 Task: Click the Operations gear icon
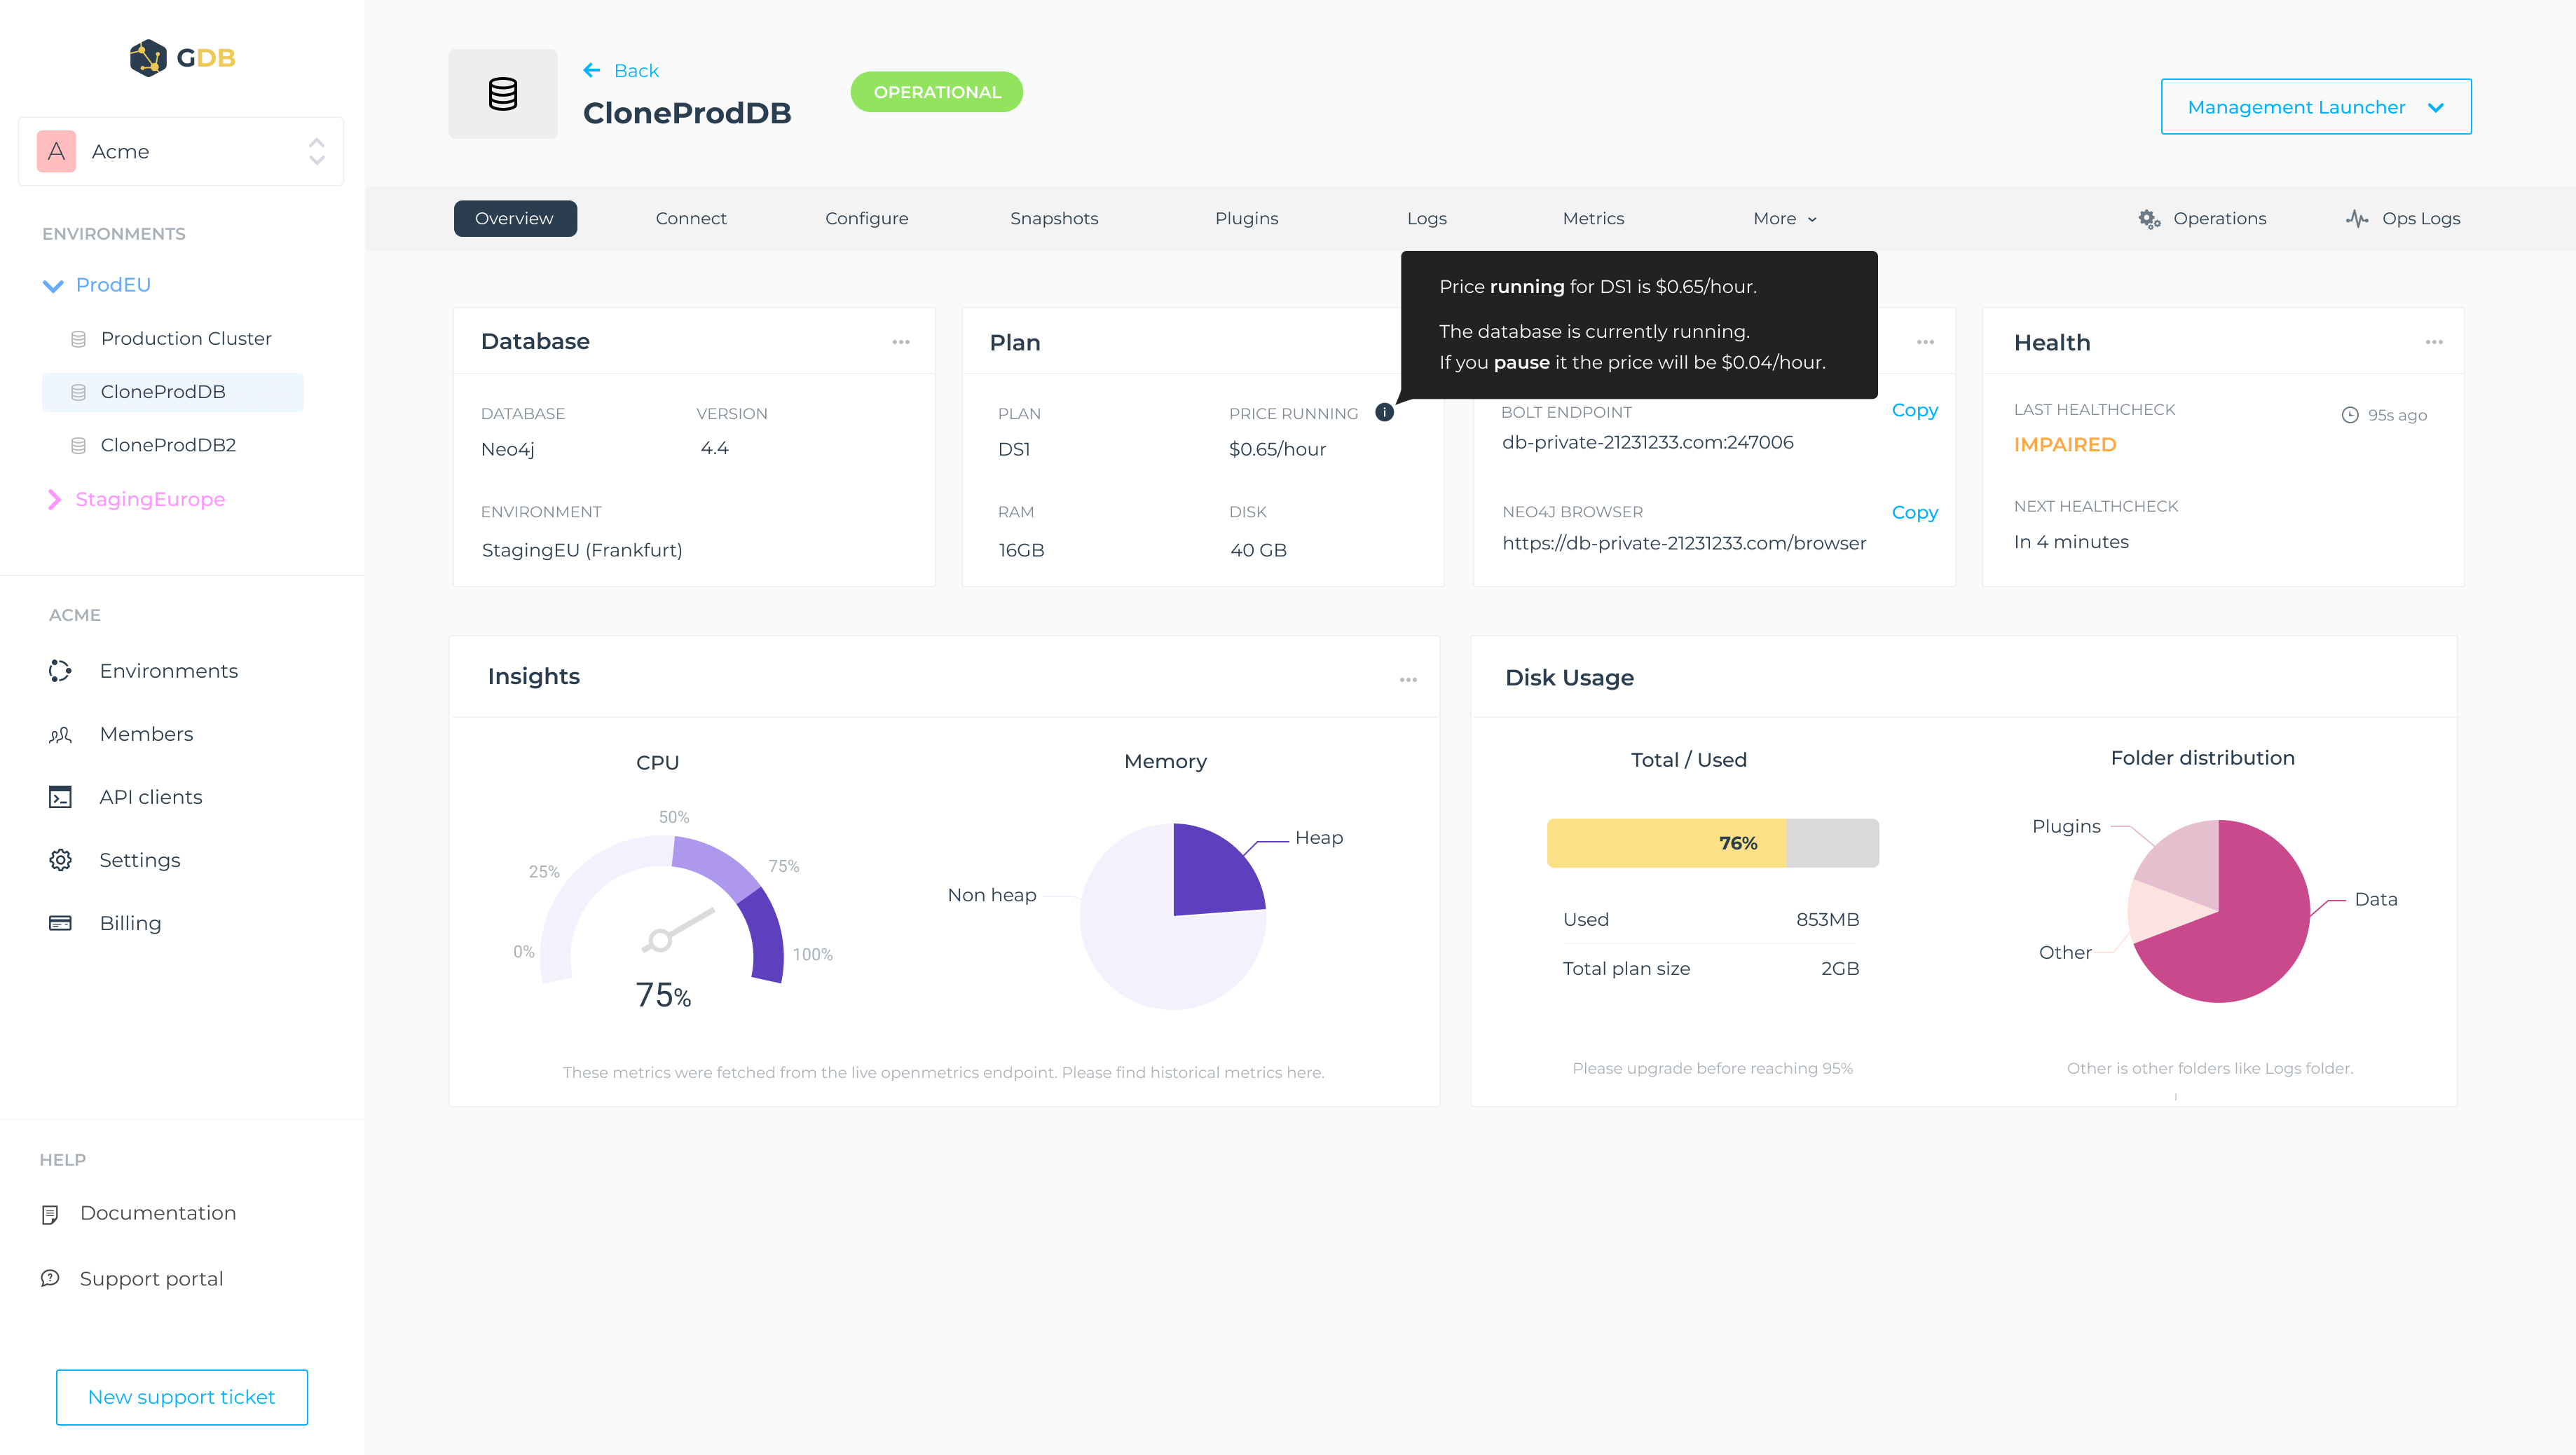tap(2148, 219)
